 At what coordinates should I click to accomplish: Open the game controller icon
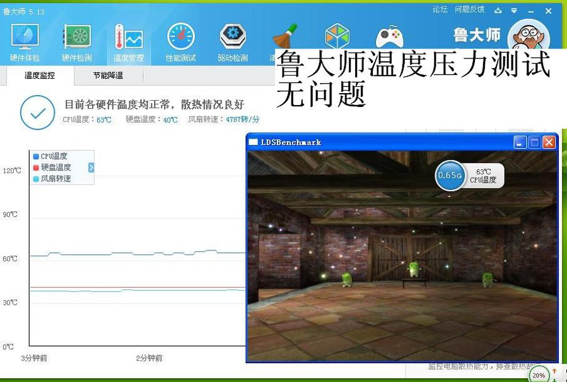click(x=390, y=37)
